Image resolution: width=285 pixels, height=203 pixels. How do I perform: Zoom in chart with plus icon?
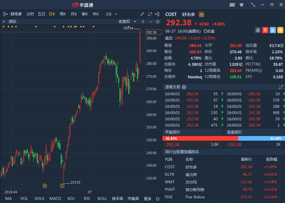[x=143, y=22]
